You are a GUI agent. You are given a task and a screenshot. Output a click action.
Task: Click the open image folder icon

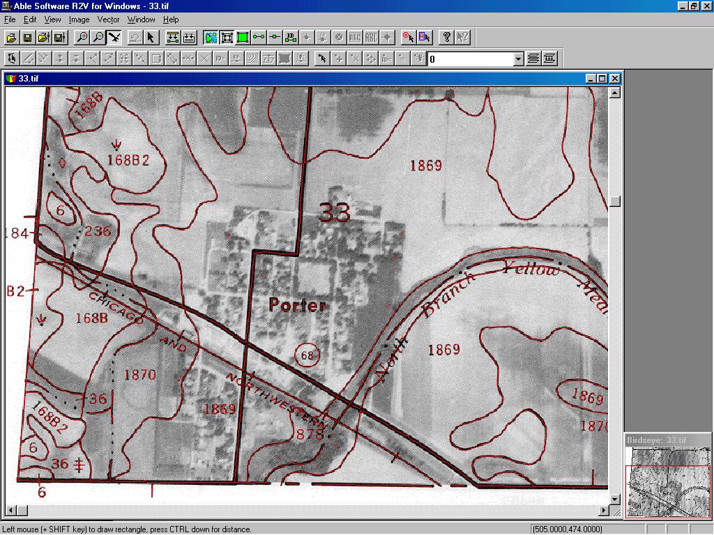(11, 38)
